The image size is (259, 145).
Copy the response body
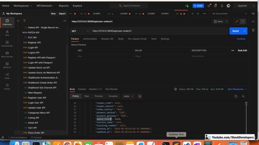point(236,96)
